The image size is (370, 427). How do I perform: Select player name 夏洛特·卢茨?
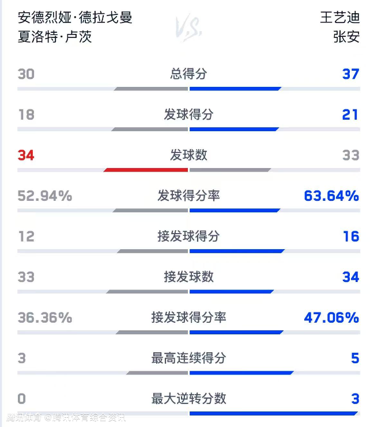pyautogui.click(x=55, y=37)
